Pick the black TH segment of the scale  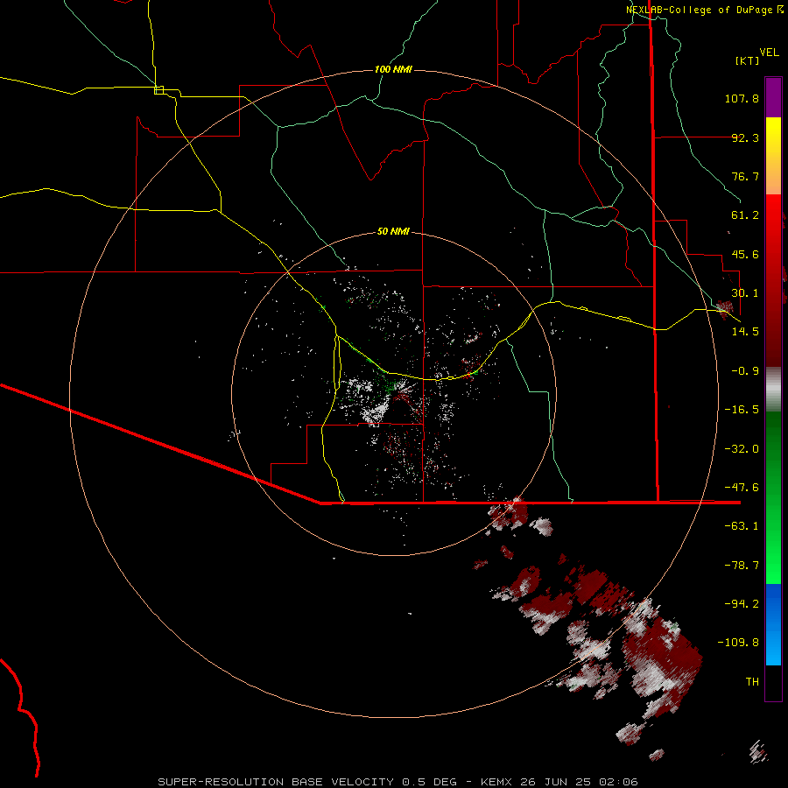pyautogui.click(x=773, y=682)
